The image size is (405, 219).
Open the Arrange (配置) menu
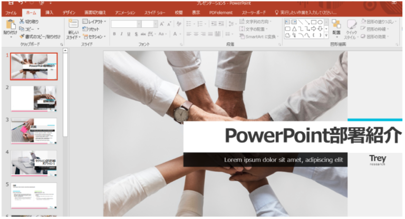(336, 27)
